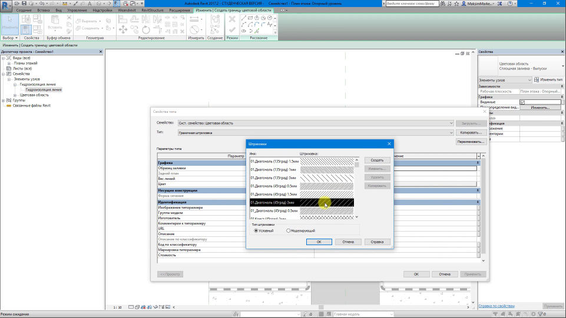Select the Rectangle draw tool

coord(250,18)
